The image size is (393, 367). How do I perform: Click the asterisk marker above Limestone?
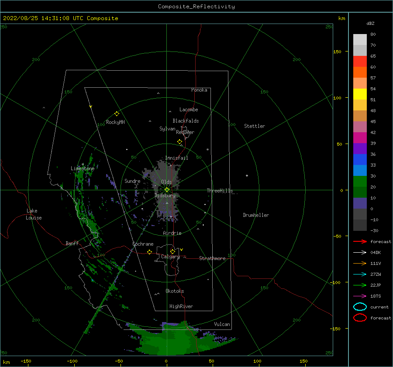[x=83, y=165]
